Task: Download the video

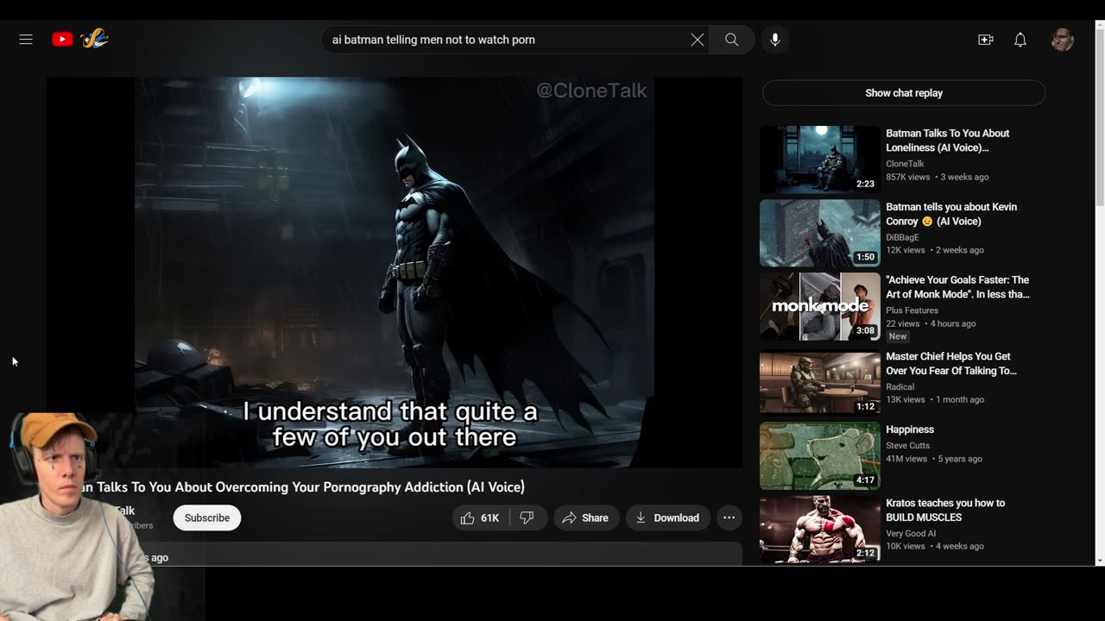Action: pyautogui.click(x=667, y=517)
